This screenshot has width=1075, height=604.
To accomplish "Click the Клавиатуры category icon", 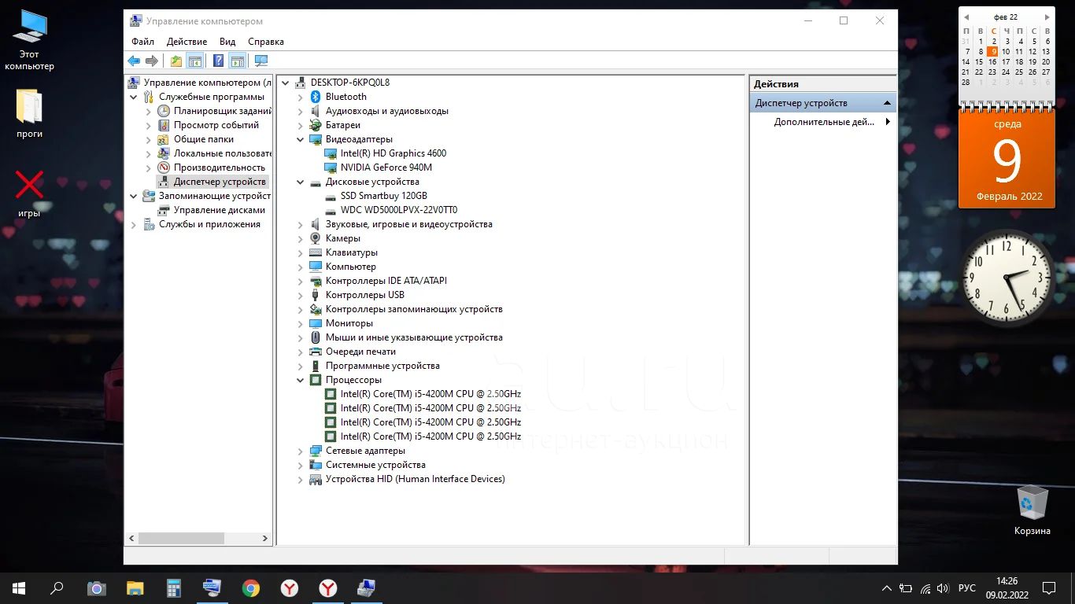I will 316,252.
